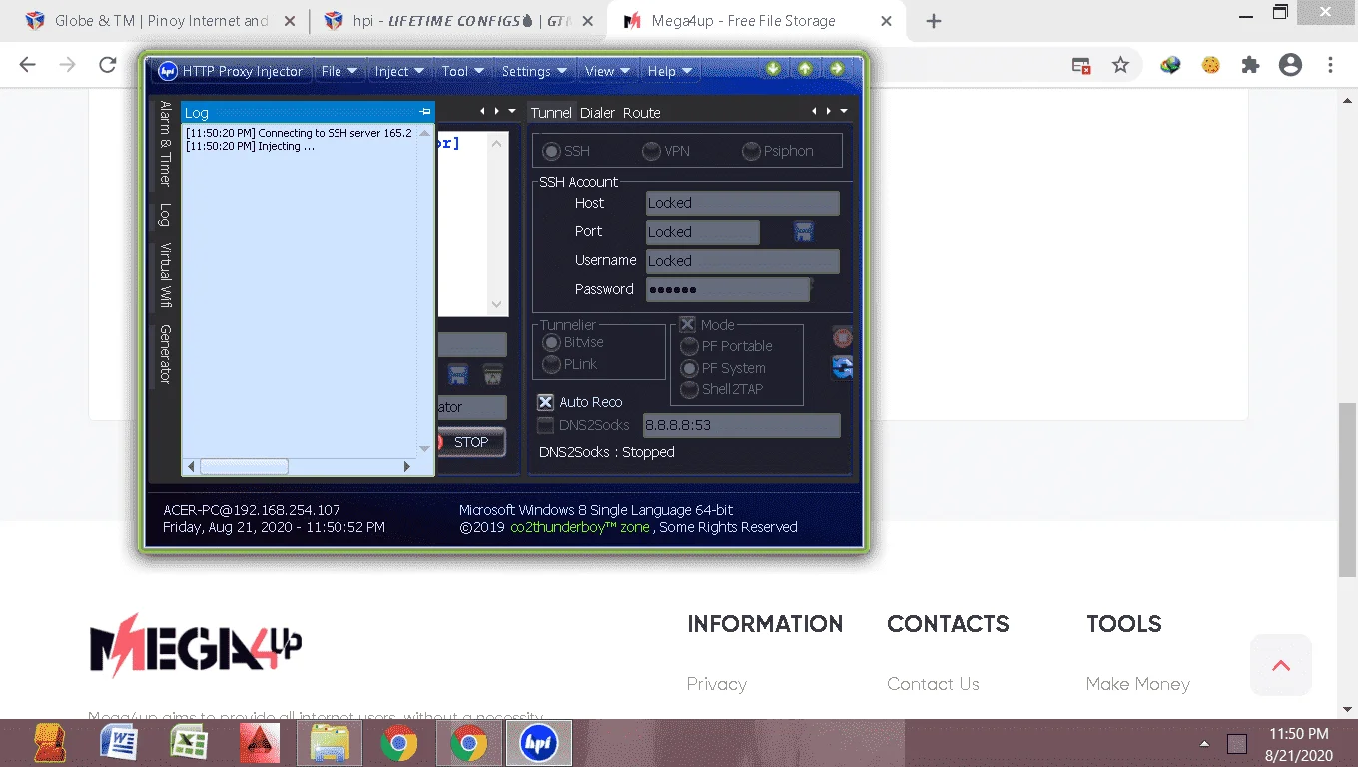Image resolution: width=1358 pixels, height=767 pixels.
Task: Open File Explorer from the taskbar
Action: coord(331,744)
